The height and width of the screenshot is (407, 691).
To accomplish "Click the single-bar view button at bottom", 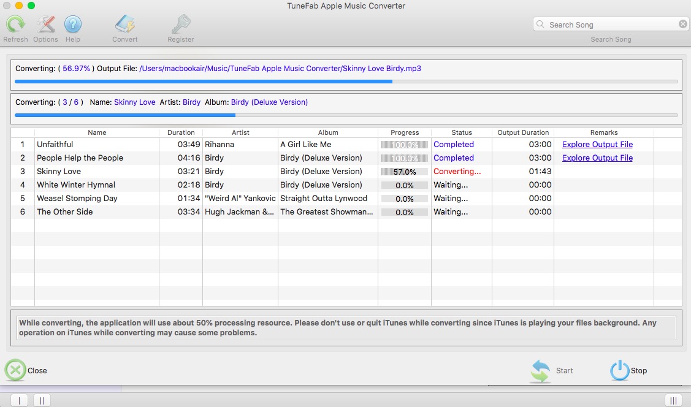I will (x=20, y=400).
